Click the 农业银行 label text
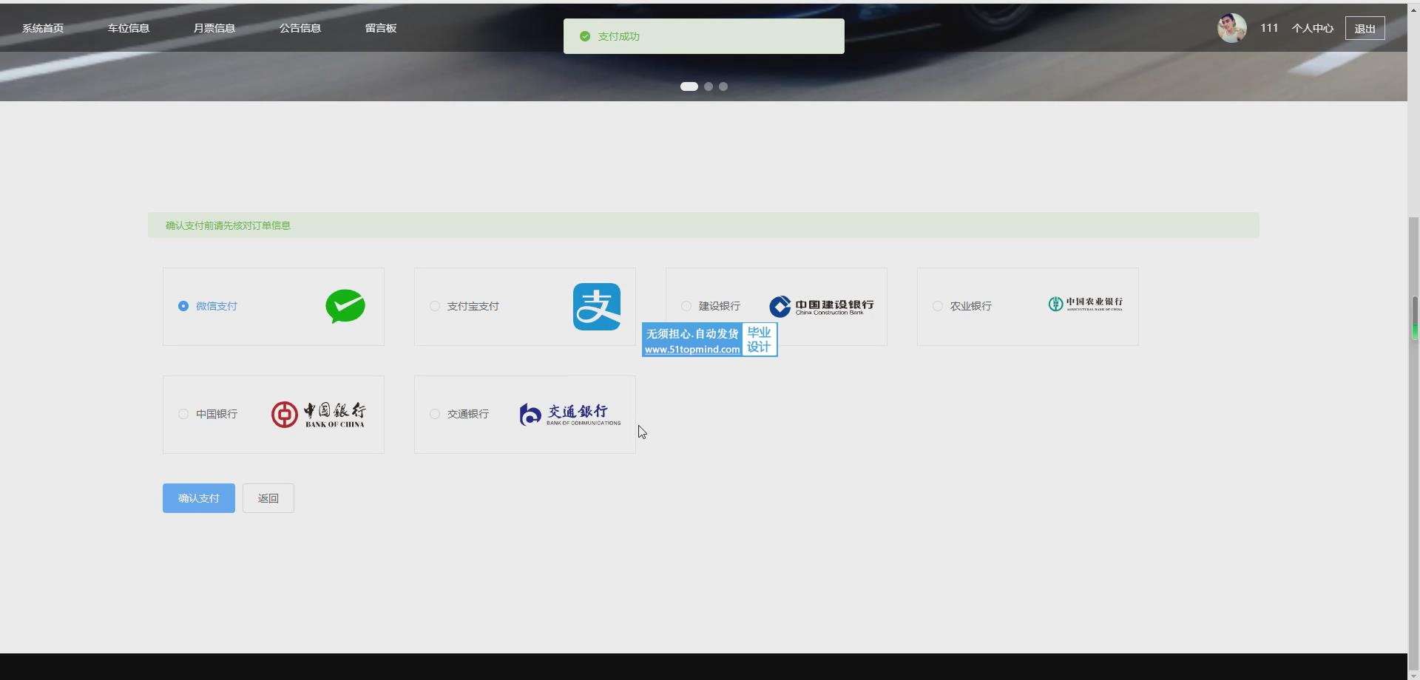The height and width of the screenshot is (680, 1420). (x=971, y=306)
